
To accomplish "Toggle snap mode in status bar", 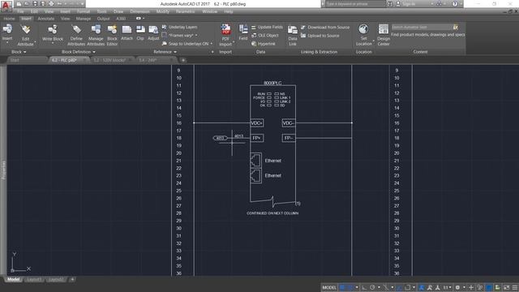I will click(350, 287).
